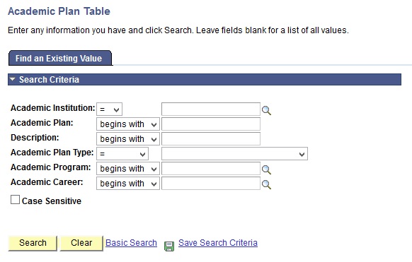Select the Find an Existing Value tab
This screenshot has width=412, height=262.
60,58
